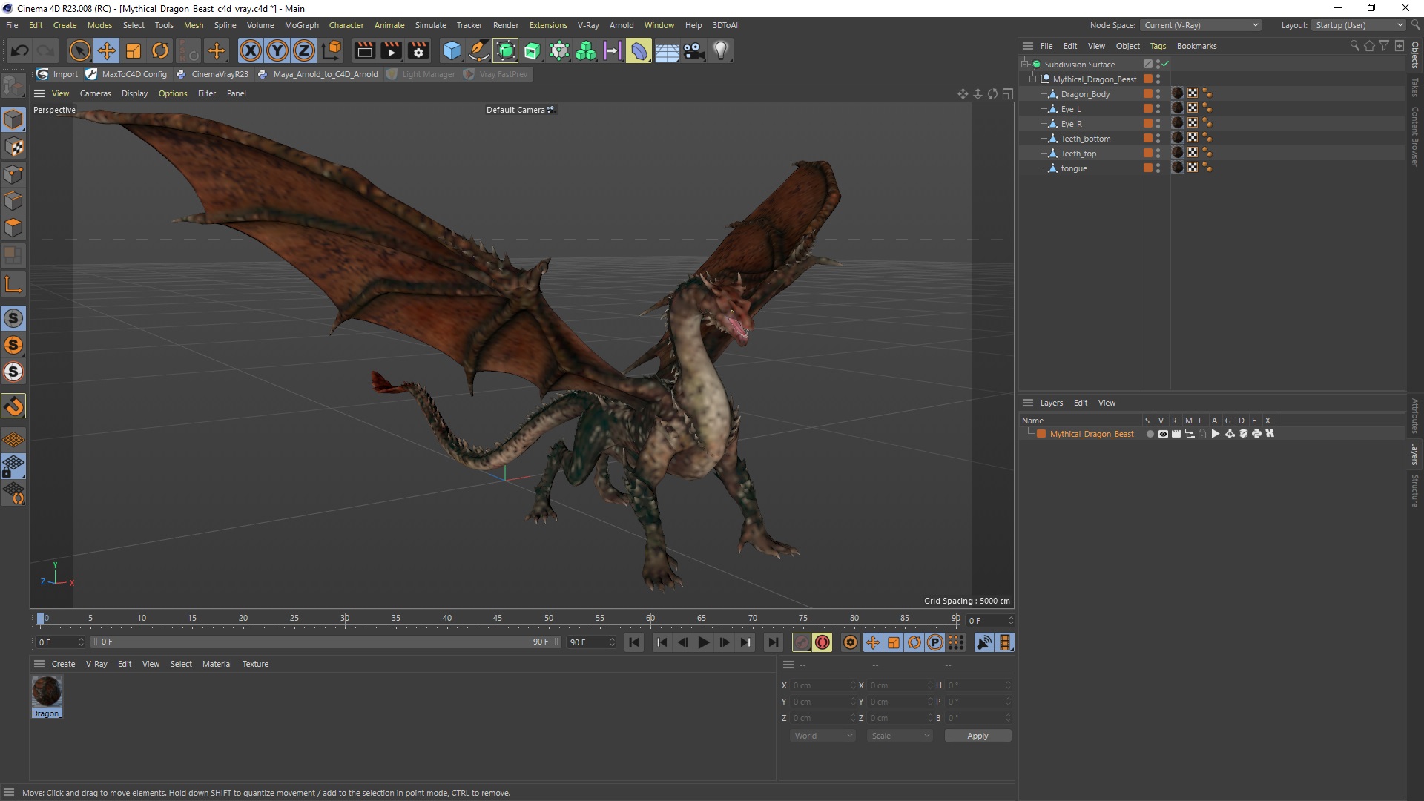Select the Dragon material thumbnail
This screenshot has height=801, width=1424.
coord(46,691)
